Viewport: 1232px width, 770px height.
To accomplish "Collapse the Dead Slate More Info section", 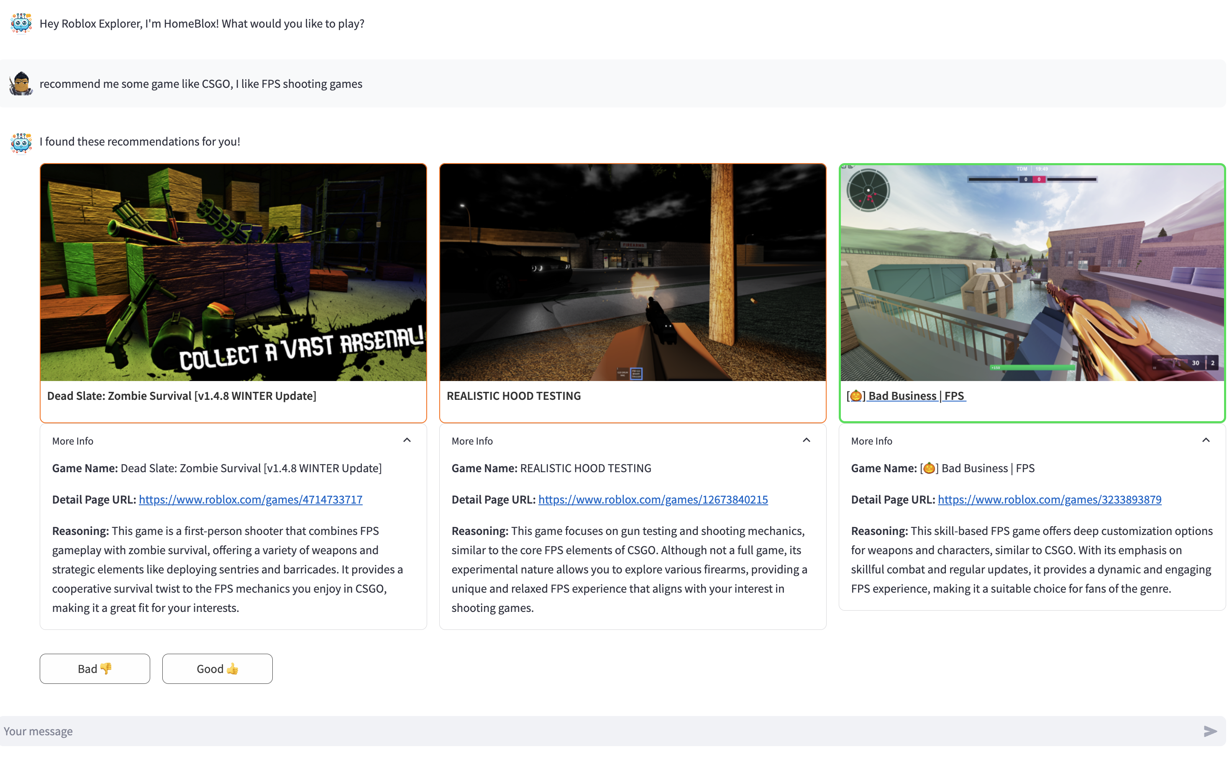I will [407, 440].
